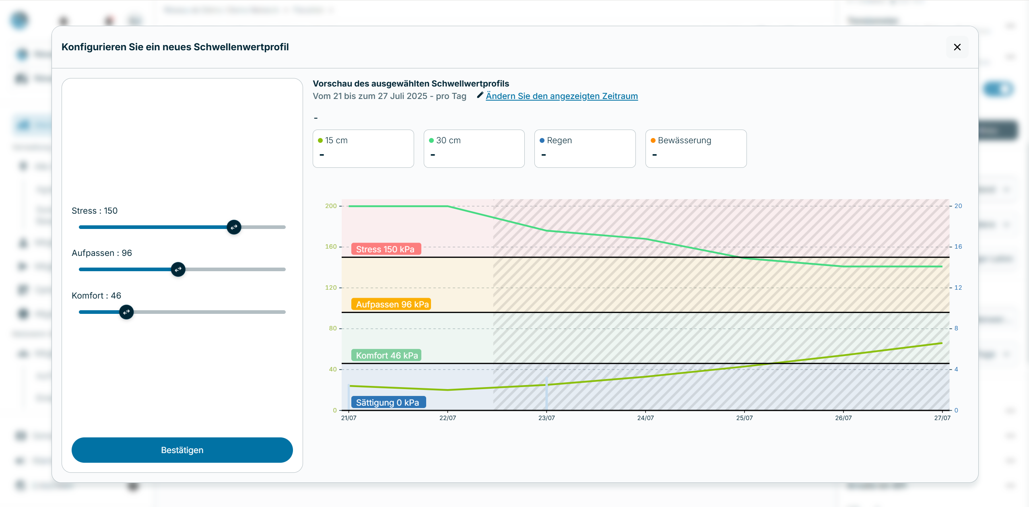The width and height of the screenshot is (1029, 507).
Task: Click the 'Stress : 150' slider label
Action: pos(95,211)
